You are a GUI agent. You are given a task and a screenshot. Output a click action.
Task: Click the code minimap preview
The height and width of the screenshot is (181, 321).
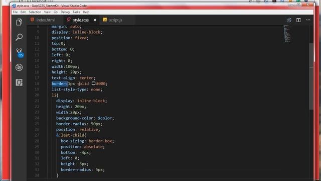pos(287,34)
